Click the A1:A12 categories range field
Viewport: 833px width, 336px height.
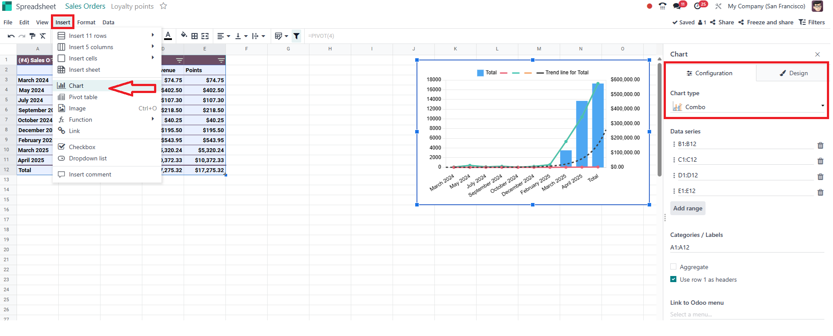(747, 247)
